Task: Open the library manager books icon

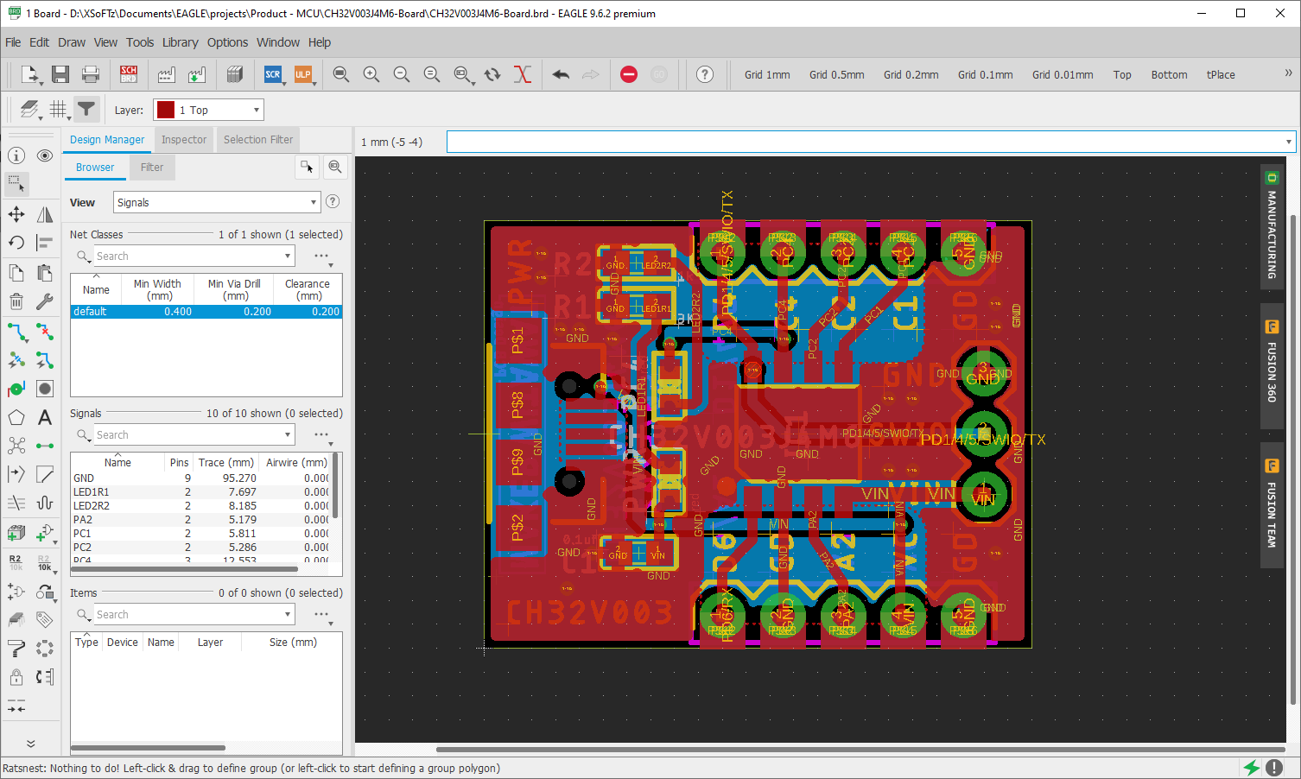Action: click(235, 74)
